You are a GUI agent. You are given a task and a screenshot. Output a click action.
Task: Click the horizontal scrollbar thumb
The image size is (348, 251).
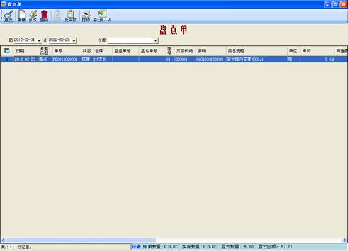[81, 240]
